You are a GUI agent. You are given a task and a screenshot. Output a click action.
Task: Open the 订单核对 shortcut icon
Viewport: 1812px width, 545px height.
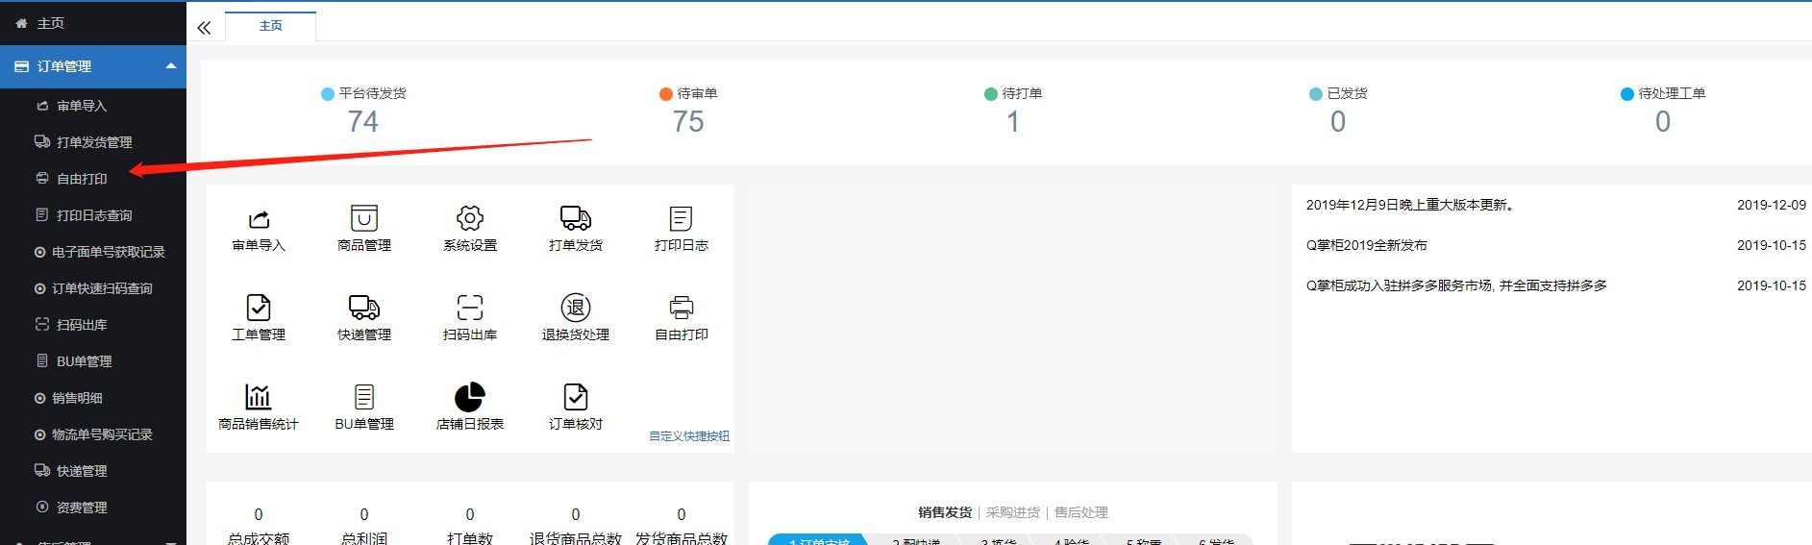pos(576,398)
